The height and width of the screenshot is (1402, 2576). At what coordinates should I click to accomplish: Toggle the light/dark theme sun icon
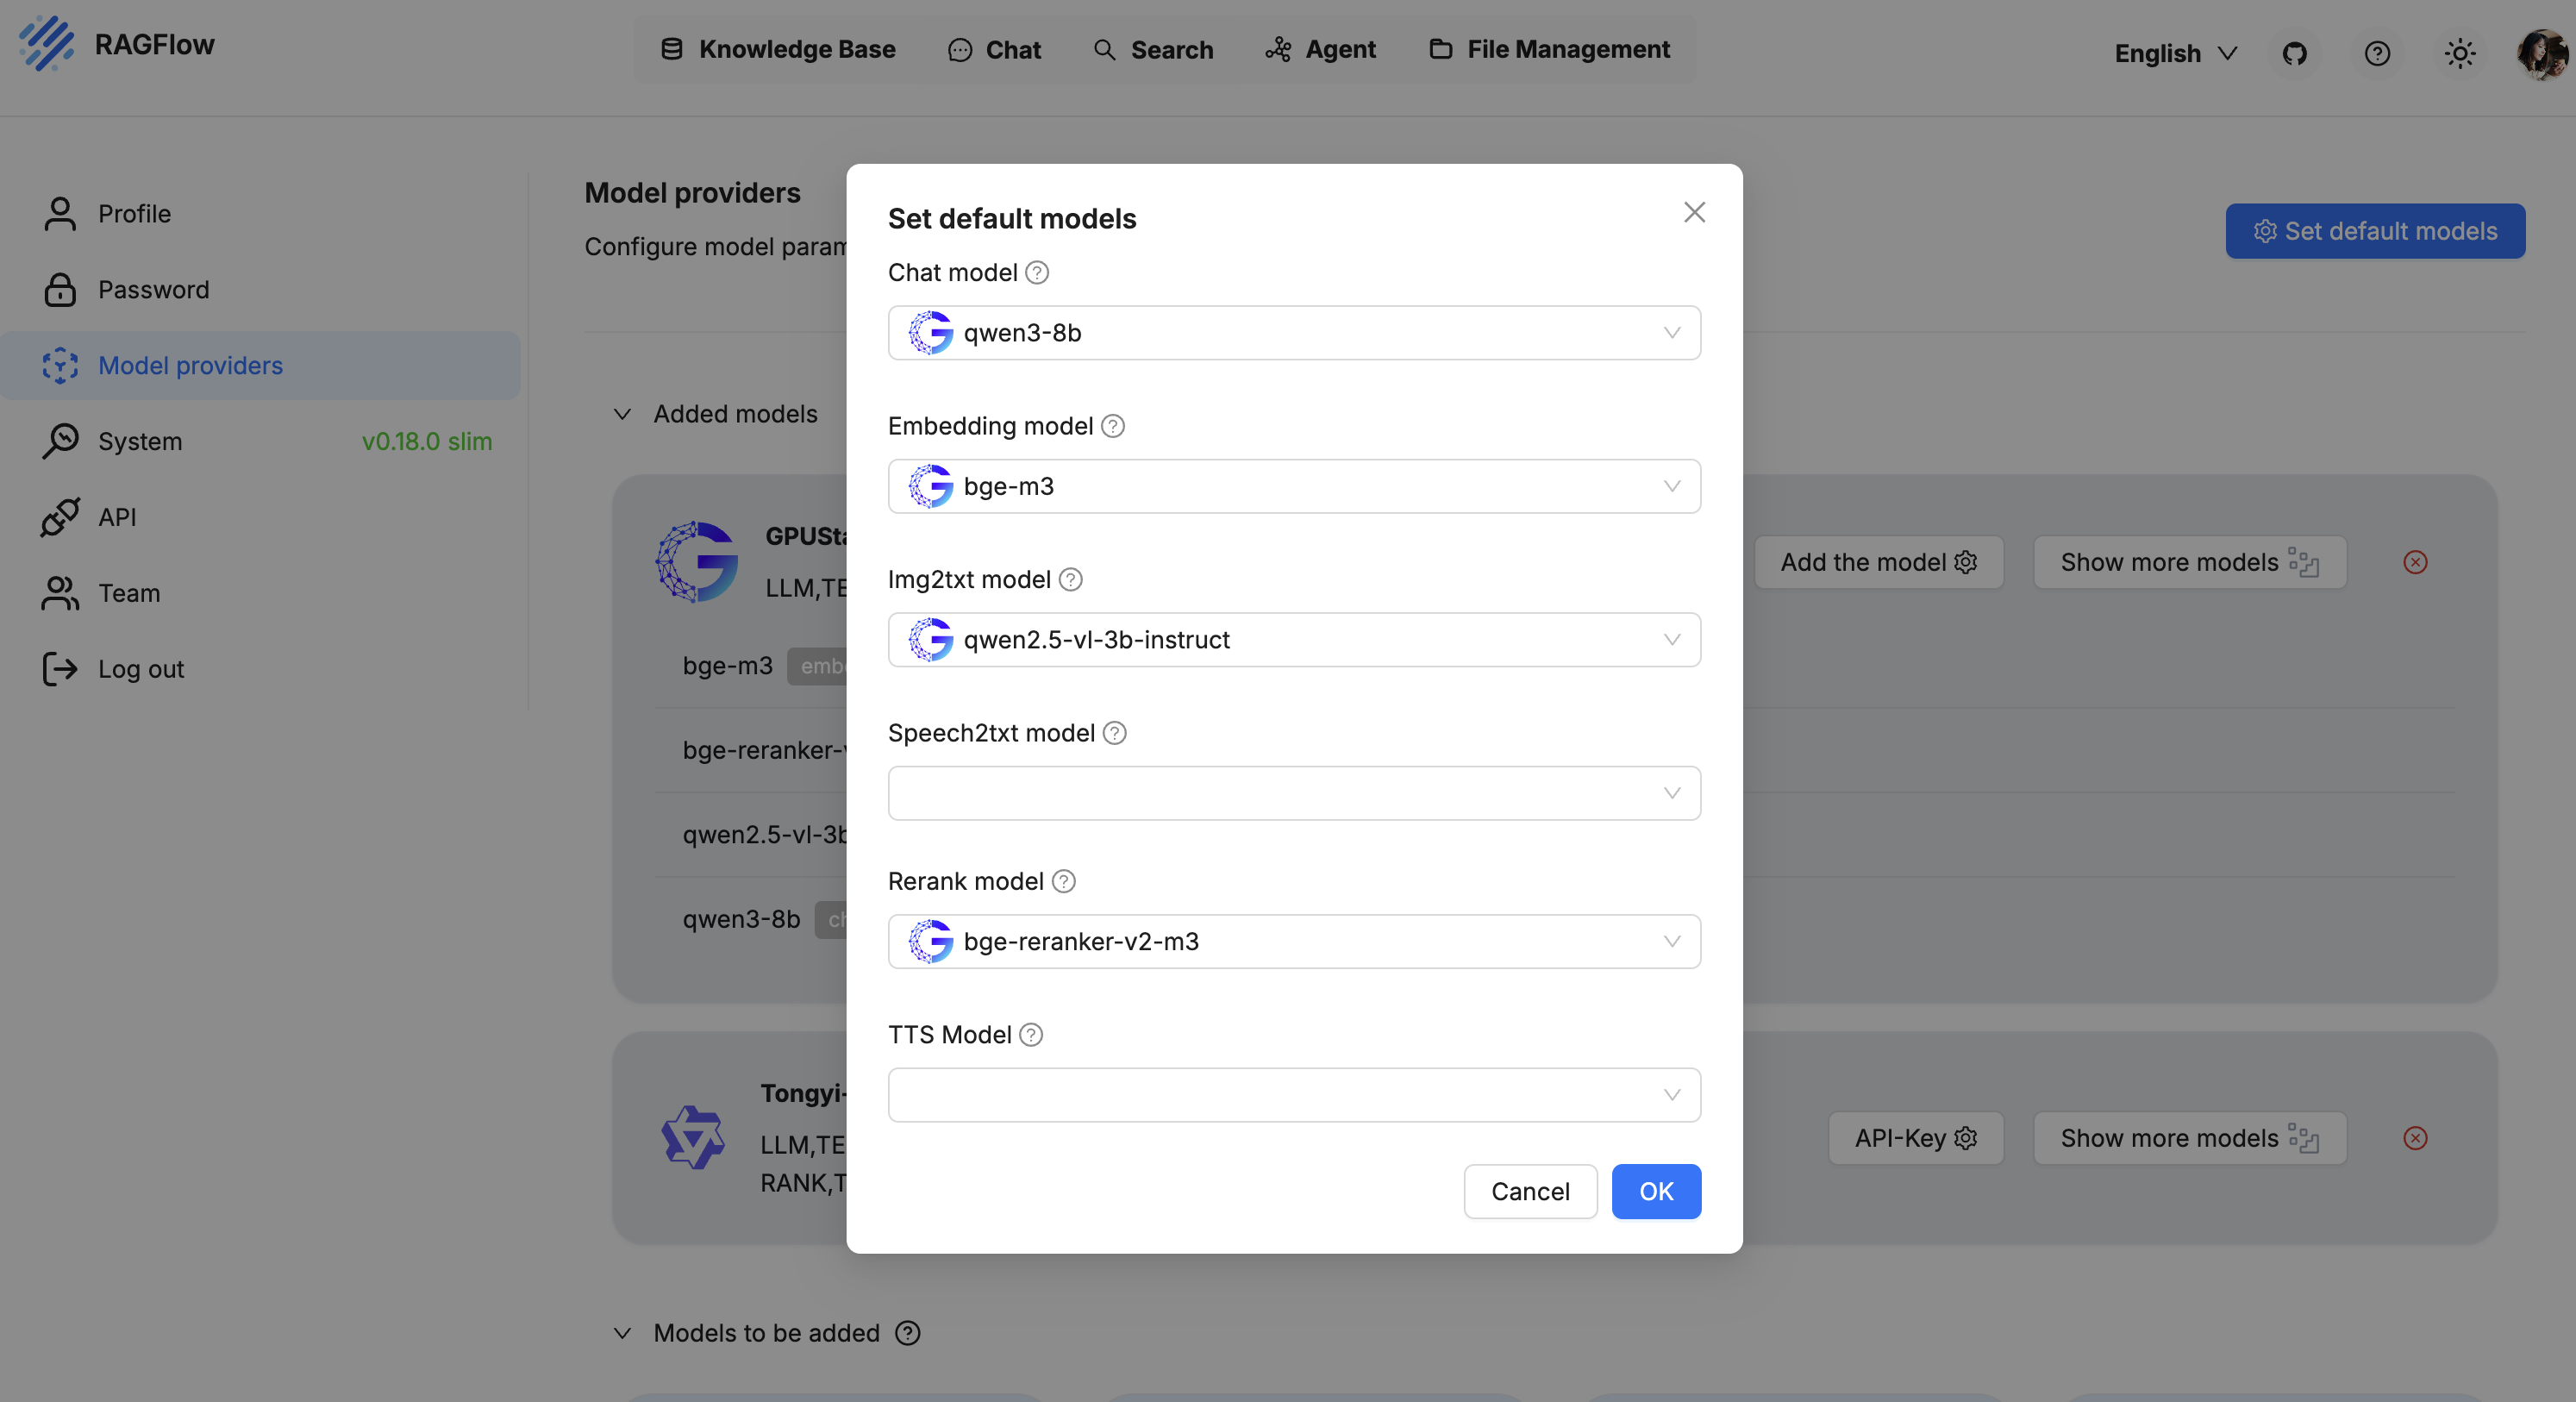[x=2459, y=53]
